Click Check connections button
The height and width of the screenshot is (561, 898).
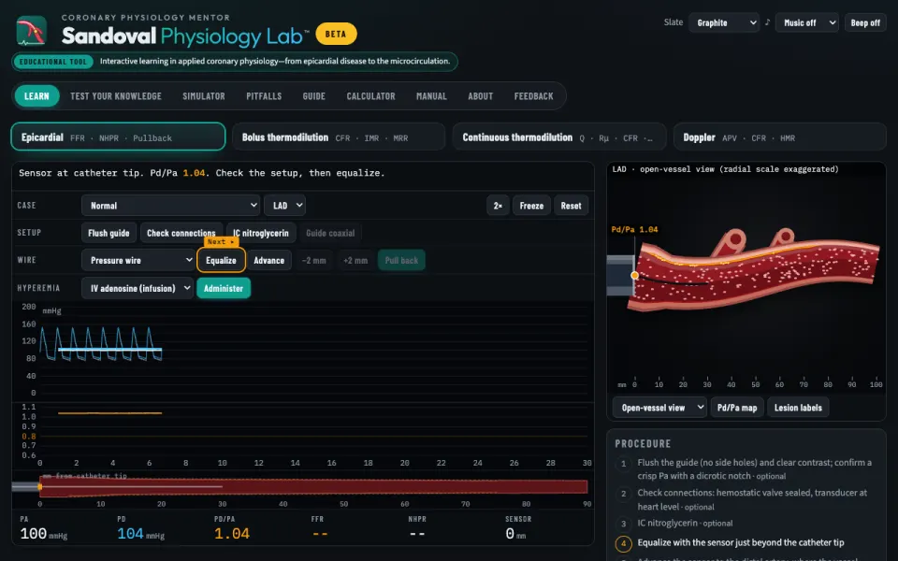coord(181,233)
